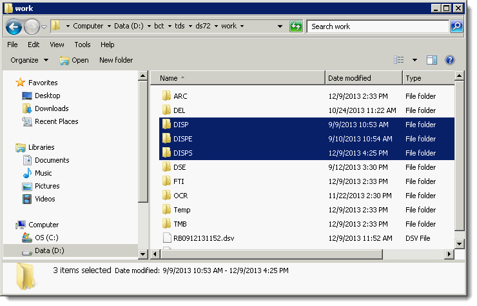Select the Temp folder icon

pyautogui.click(x=166, y=210)
